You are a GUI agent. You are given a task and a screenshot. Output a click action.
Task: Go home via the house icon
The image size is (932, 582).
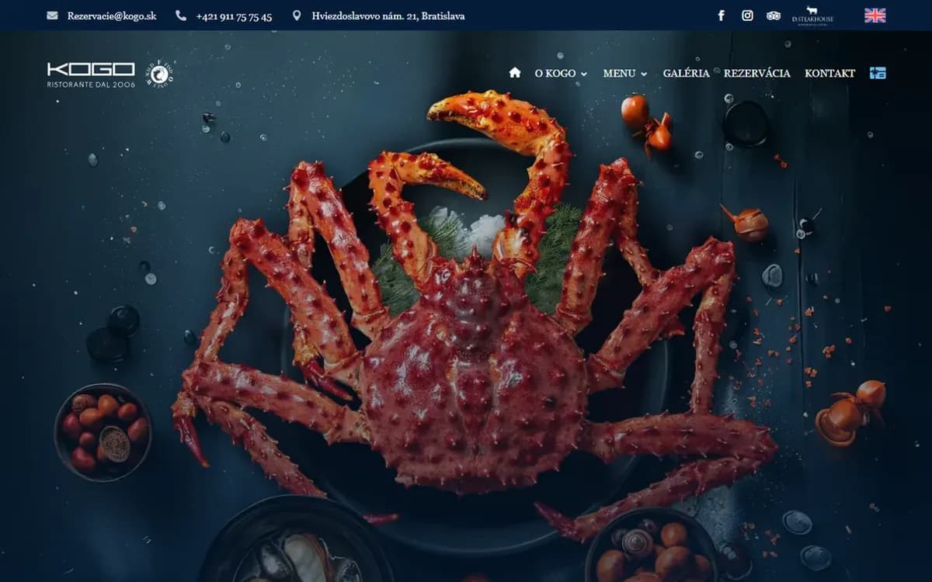[x=514, y=72]
